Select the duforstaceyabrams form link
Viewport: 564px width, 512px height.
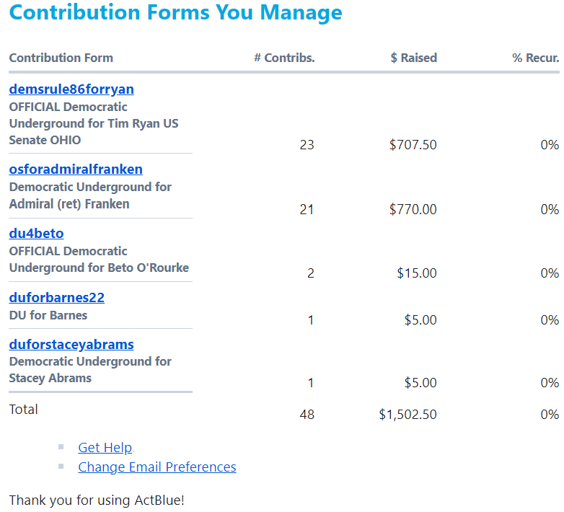point(71,344)
